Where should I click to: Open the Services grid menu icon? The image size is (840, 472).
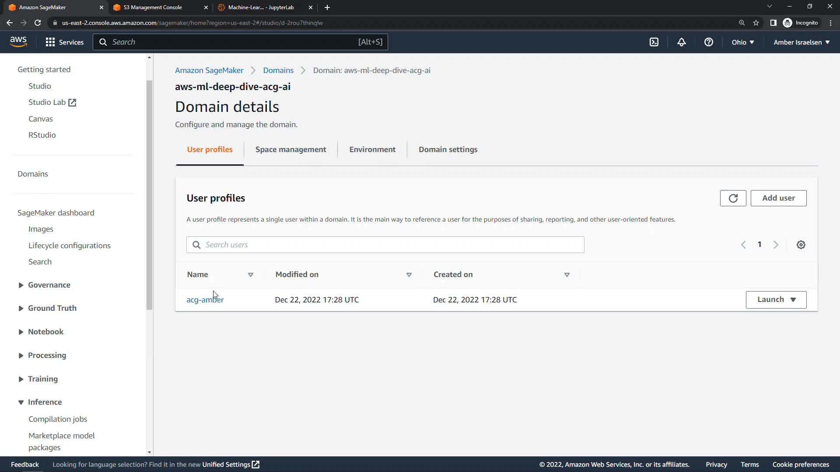pos(50,42)
